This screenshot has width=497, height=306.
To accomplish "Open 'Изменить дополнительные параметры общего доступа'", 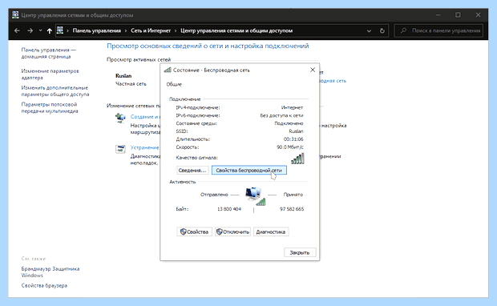I will click(x=55, y=91).
